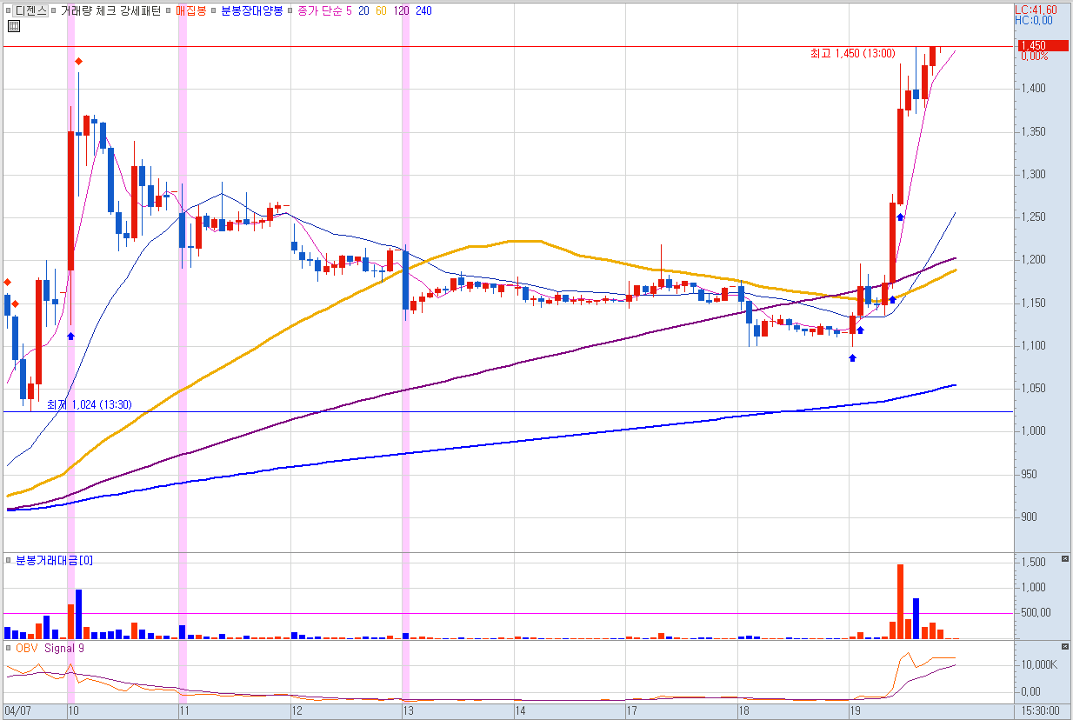Screen dimensions: 1073x720
Task: Click the 0,00% change label
Action: coord(1034,57)
